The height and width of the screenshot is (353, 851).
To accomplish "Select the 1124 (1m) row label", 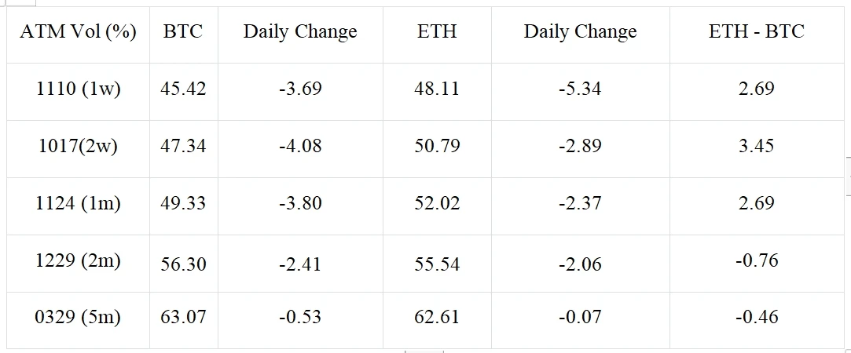I will click(x=79, y=203).
